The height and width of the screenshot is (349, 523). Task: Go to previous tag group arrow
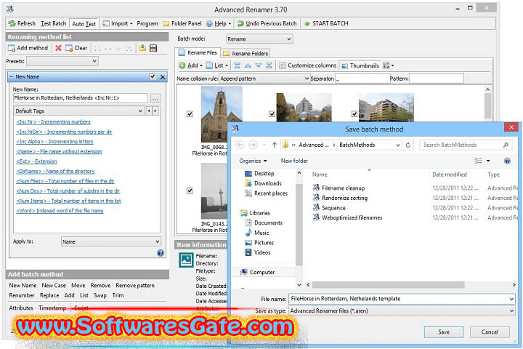pos(149,111)
